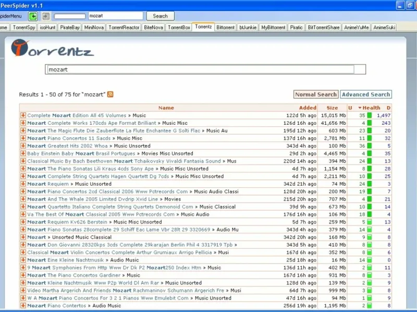Click the empty toolbar address field
Viewport: 417px width, 312px height.
[70, 16]
